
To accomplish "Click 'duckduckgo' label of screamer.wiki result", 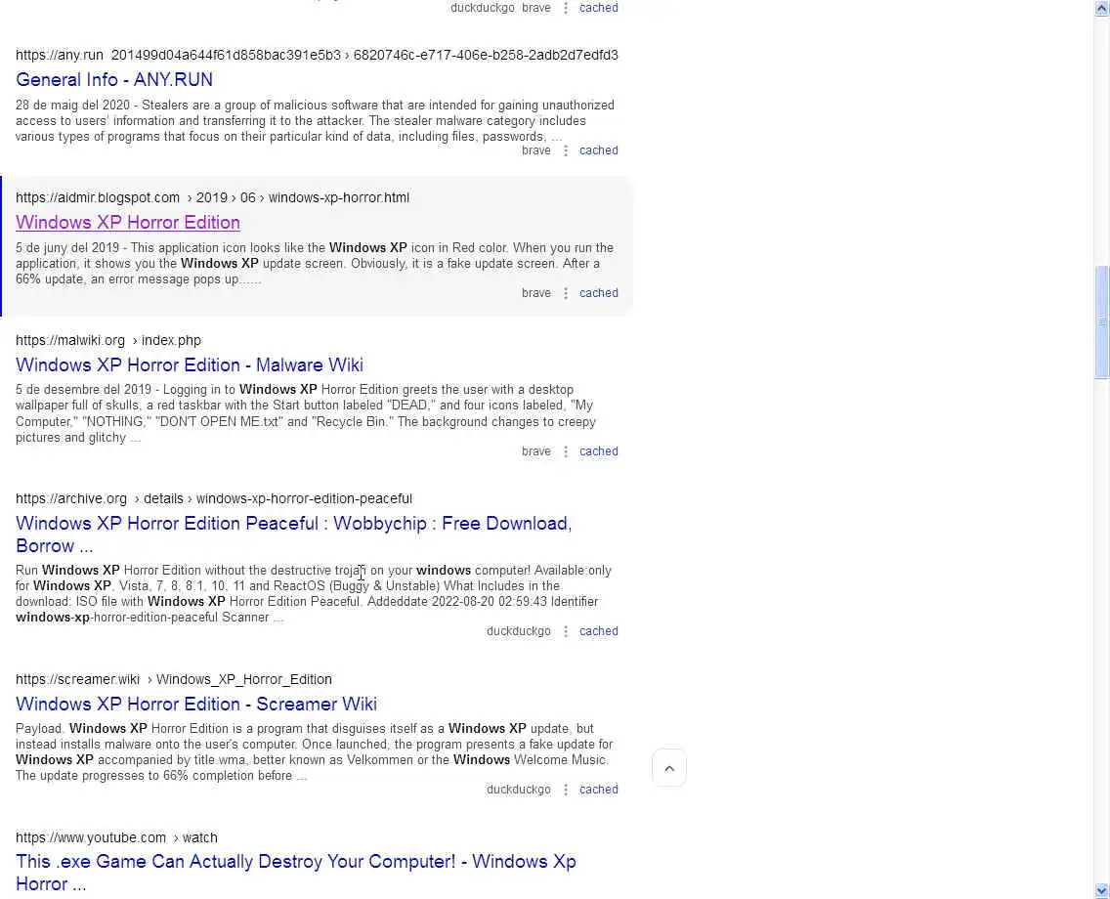I will pyautogui.click(x=518, y=790).
